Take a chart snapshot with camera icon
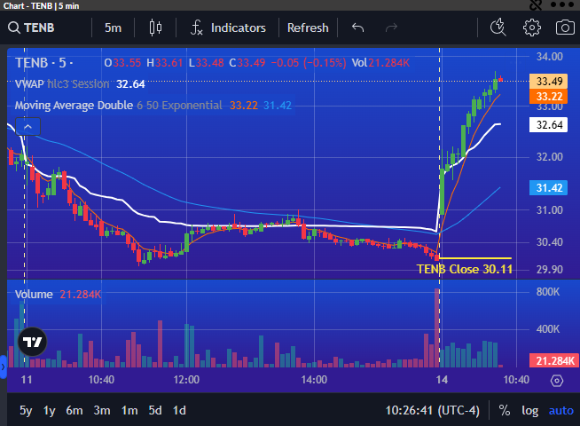 point(565,28)
